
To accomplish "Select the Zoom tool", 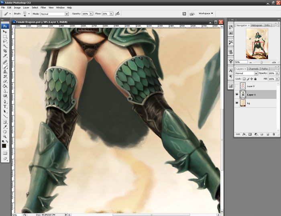I will tap(5, 137).
